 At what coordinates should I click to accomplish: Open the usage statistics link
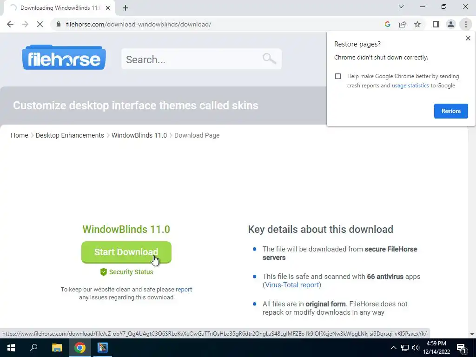click(410, 86)
